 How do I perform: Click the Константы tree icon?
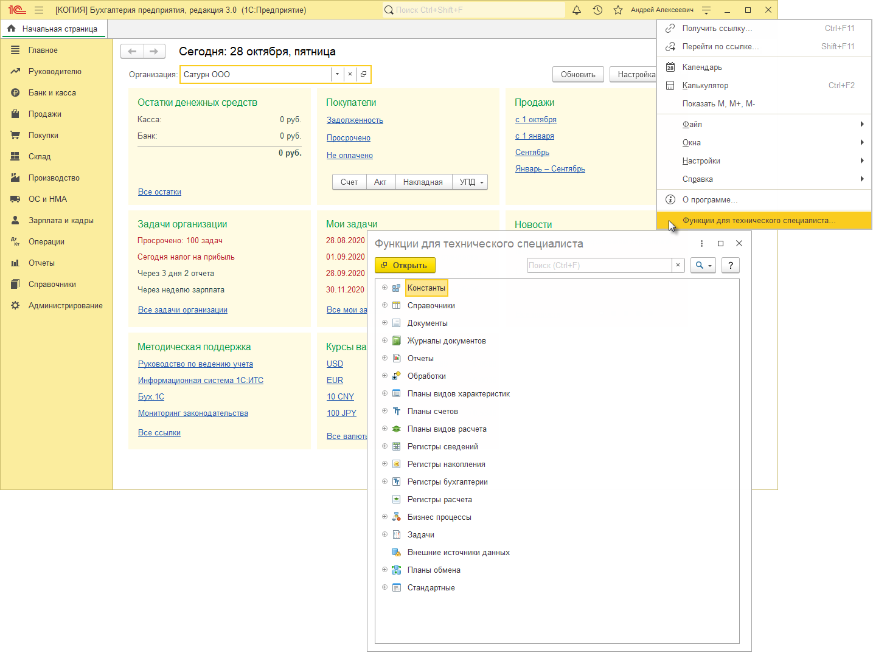(x=396, y=288)
